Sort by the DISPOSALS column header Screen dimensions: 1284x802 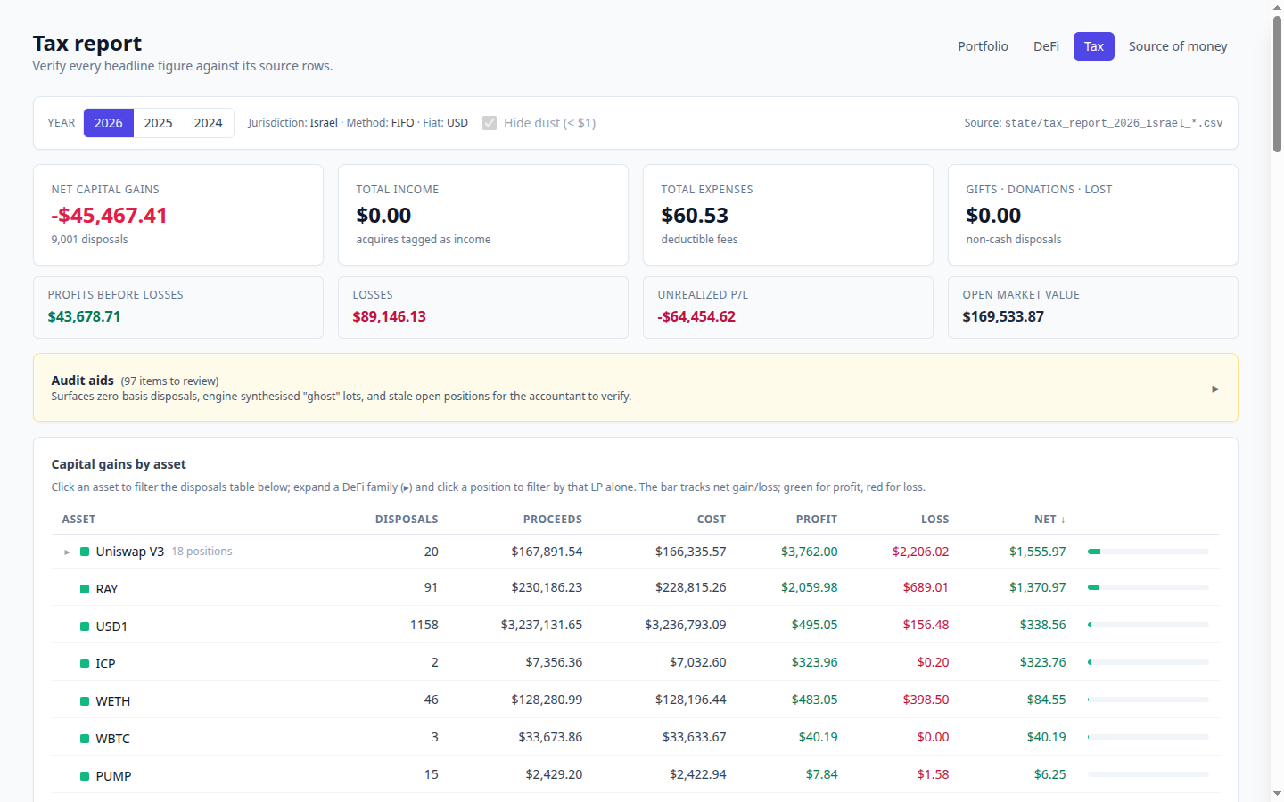(407, 520)
